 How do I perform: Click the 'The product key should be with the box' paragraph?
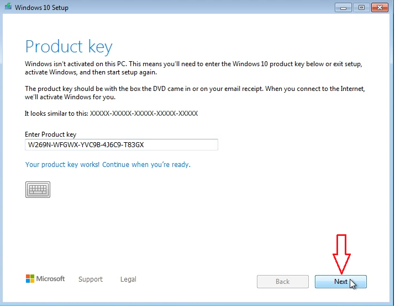pyautogui.click(x=194, y=93)
